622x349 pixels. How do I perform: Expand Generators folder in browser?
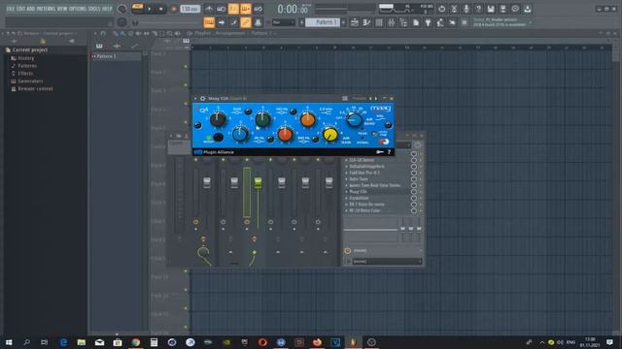pos(30,81)
